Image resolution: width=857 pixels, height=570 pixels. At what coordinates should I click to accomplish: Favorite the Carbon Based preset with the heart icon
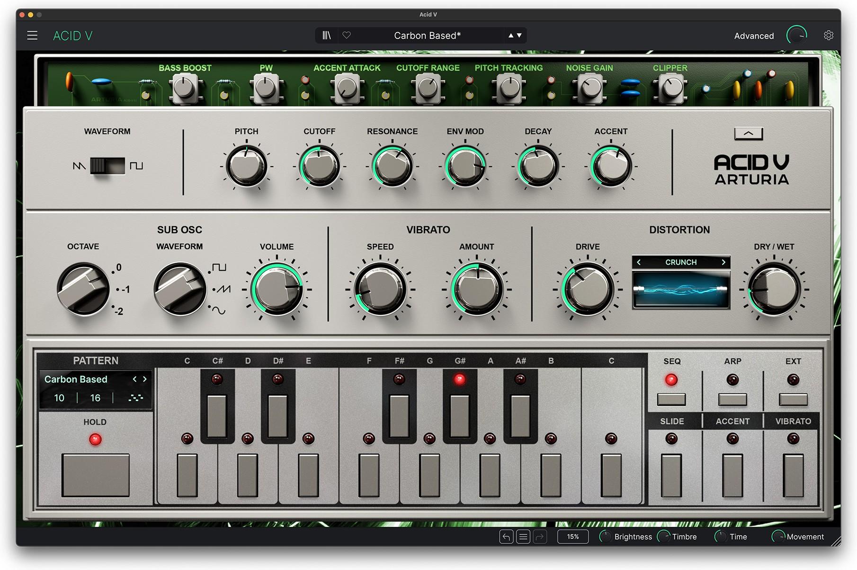click(348, 35)
